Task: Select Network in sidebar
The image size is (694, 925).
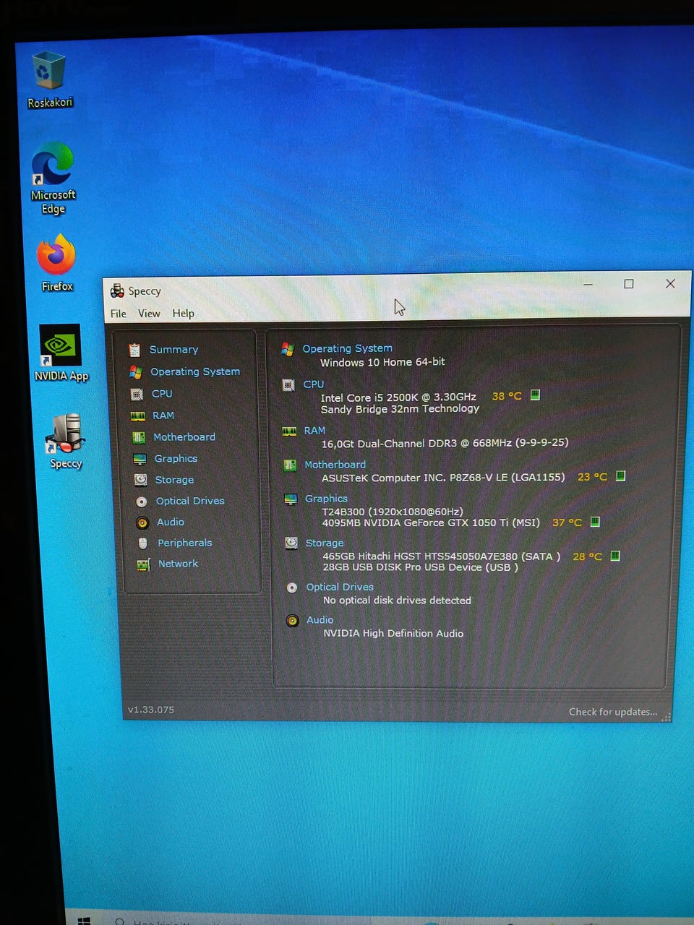Action: point(178,564)
